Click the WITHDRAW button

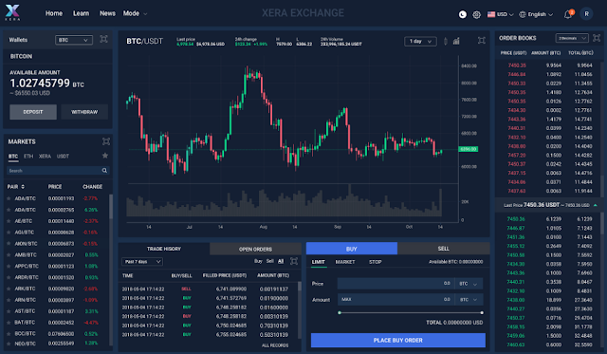point(84,112)
